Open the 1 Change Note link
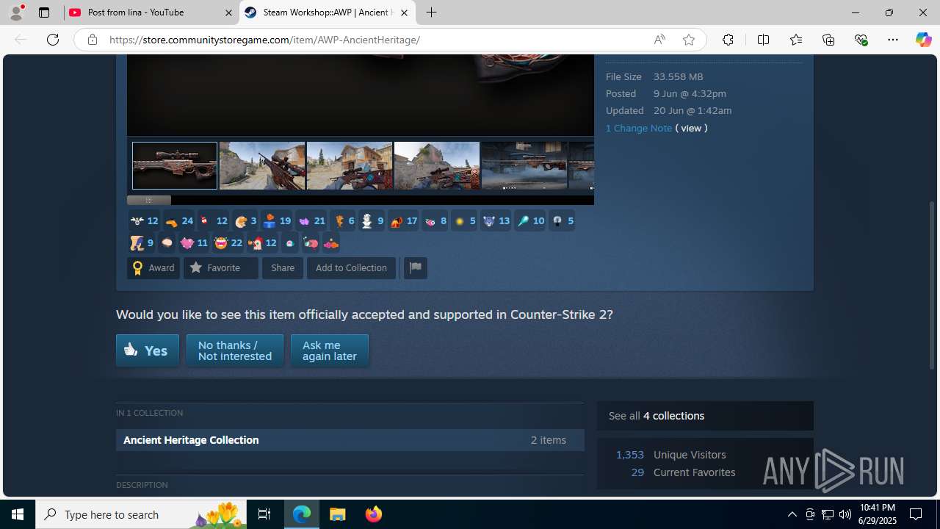This screenshot has width=940, height=529. pyautogui.click(x=639, y=128)
